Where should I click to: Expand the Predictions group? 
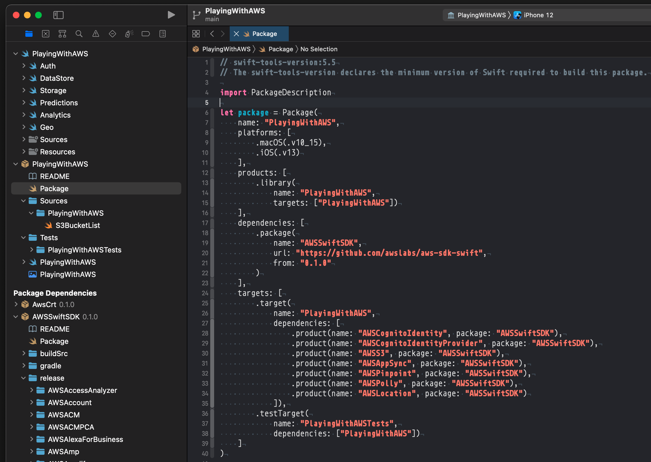[x=24, y=103]
